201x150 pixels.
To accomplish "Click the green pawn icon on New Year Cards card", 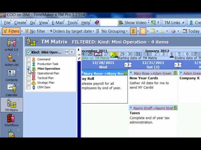I will [175, 73].
